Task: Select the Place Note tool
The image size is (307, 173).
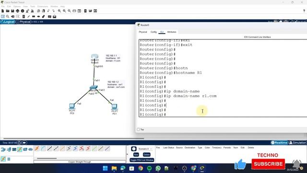Action: point(24,16)
